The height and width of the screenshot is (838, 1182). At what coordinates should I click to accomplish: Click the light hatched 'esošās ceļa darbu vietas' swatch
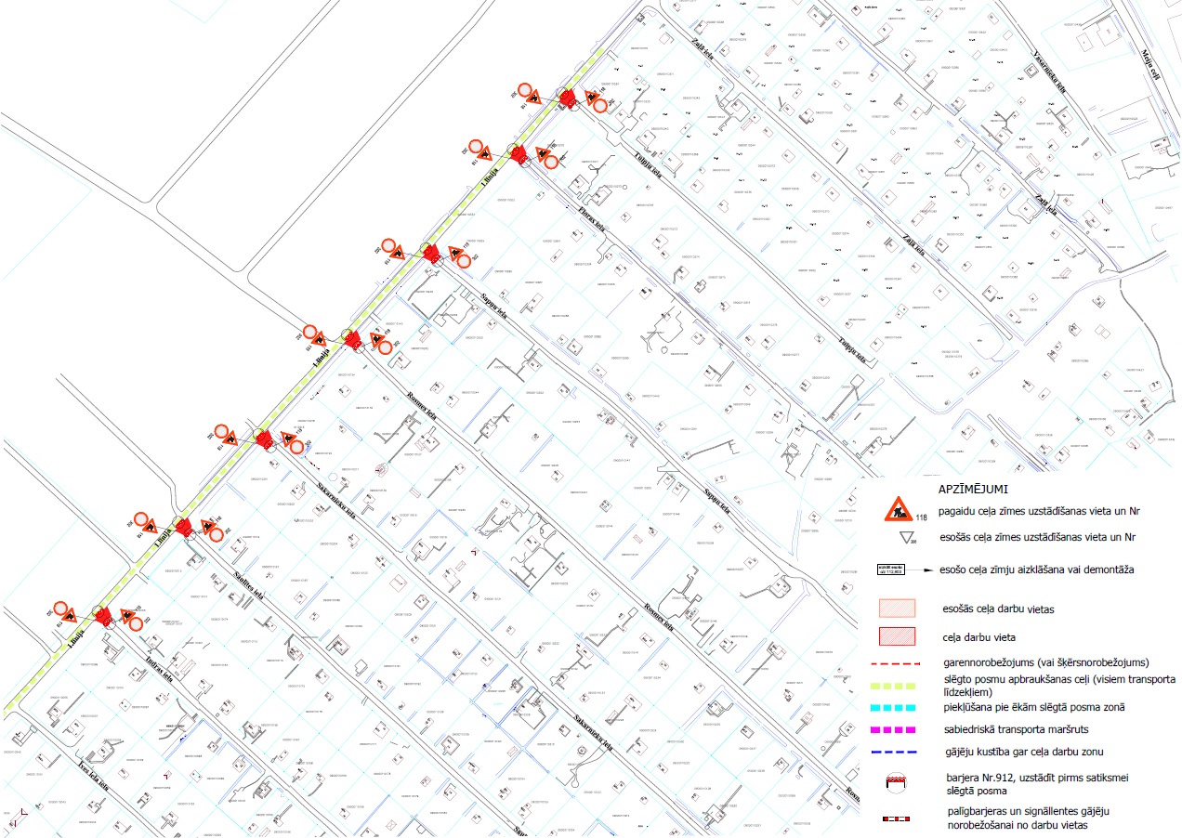(899, 608)
